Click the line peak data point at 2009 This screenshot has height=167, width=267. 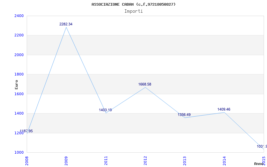[x=66, y=27]
